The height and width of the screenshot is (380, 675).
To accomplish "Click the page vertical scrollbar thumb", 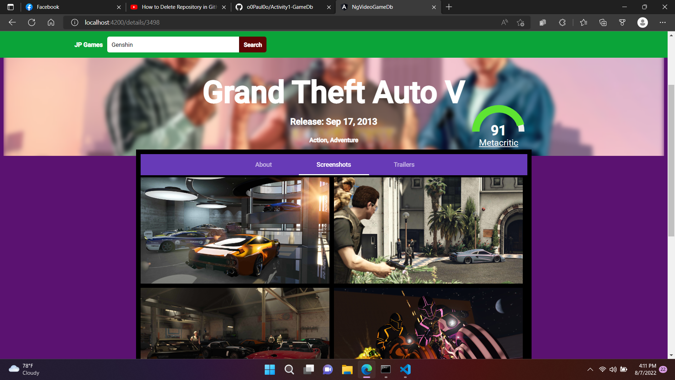I will (671, 160).
